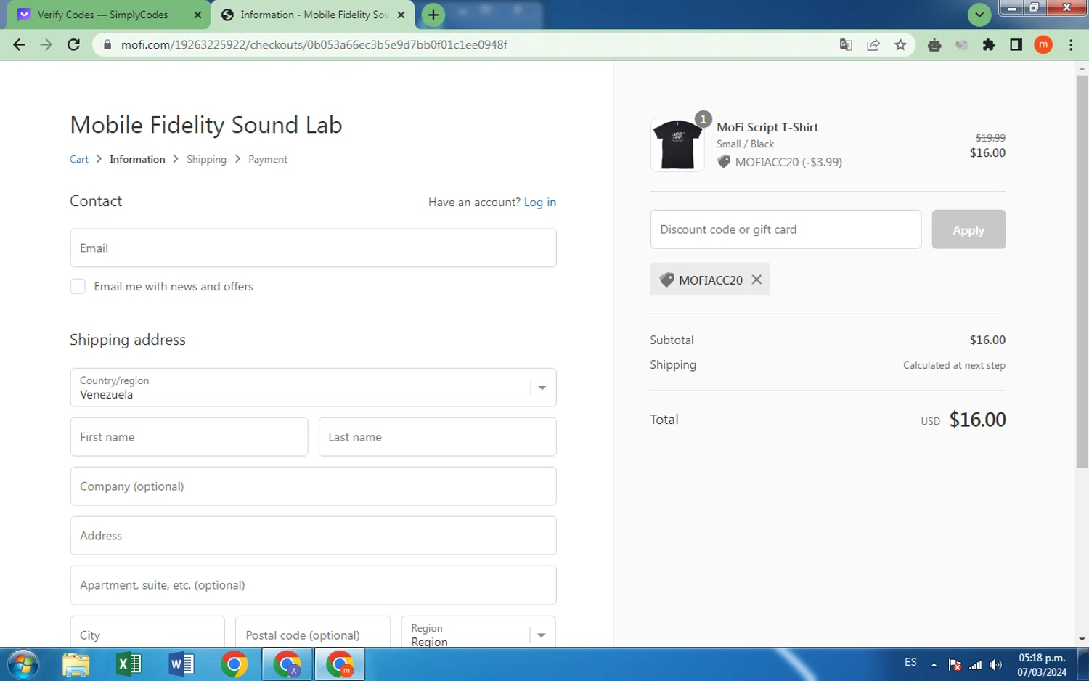Show hidden tray icons arrow
Viewport: 1089px width, 681px height.
pos(934,665)
